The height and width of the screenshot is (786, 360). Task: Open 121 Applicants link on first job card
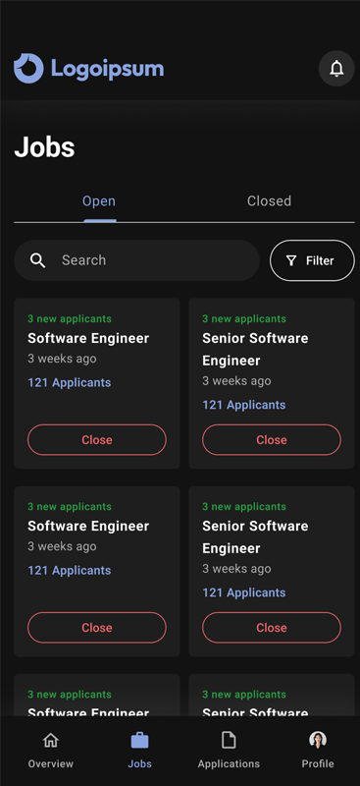pyautogui.click(x=69, y=382)
